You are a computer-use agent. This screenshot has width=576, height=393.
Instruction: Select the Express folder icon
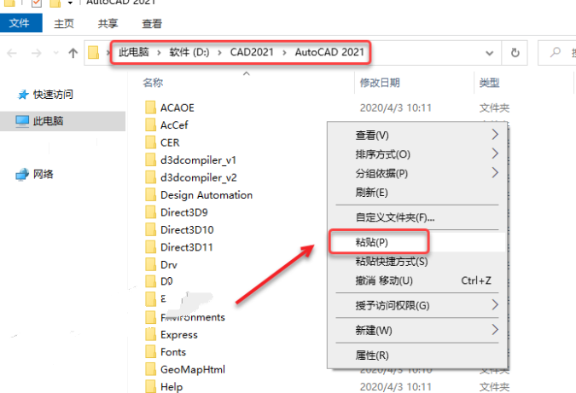click(x=150, y=334)
